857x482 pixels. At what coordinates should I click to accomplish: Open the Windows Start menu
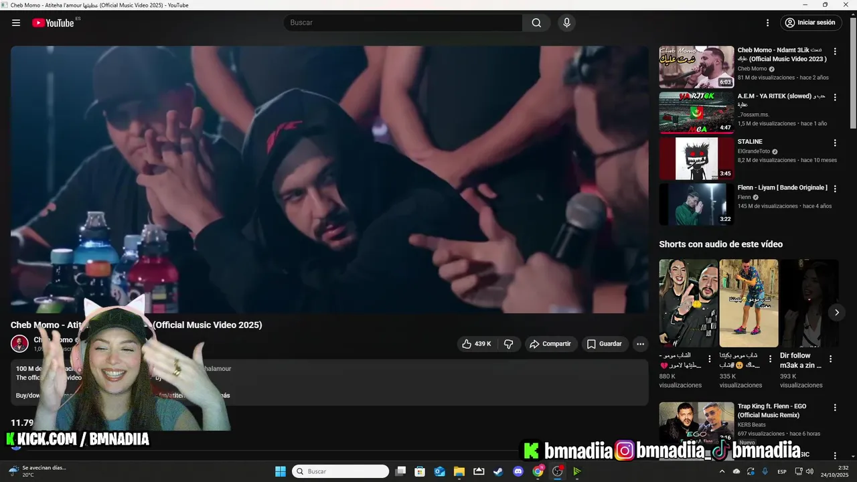click(x=281, y=471)
